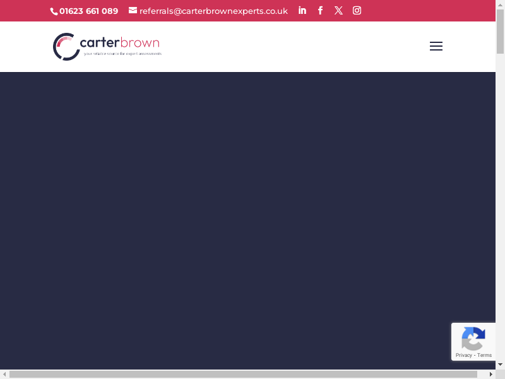The height and width of the screenshot is (379, 505).
Task: Click the envelope email icon
Action: click(133, 11)
